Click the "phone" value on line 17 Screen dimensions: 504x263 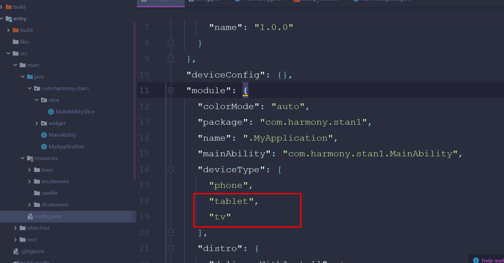click(229, 185)
